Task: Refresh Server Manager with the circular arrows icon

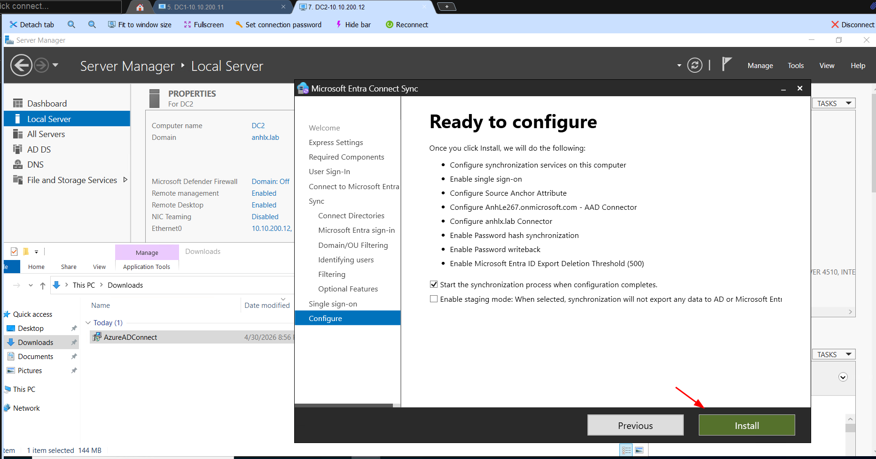Action: [695, 65]
